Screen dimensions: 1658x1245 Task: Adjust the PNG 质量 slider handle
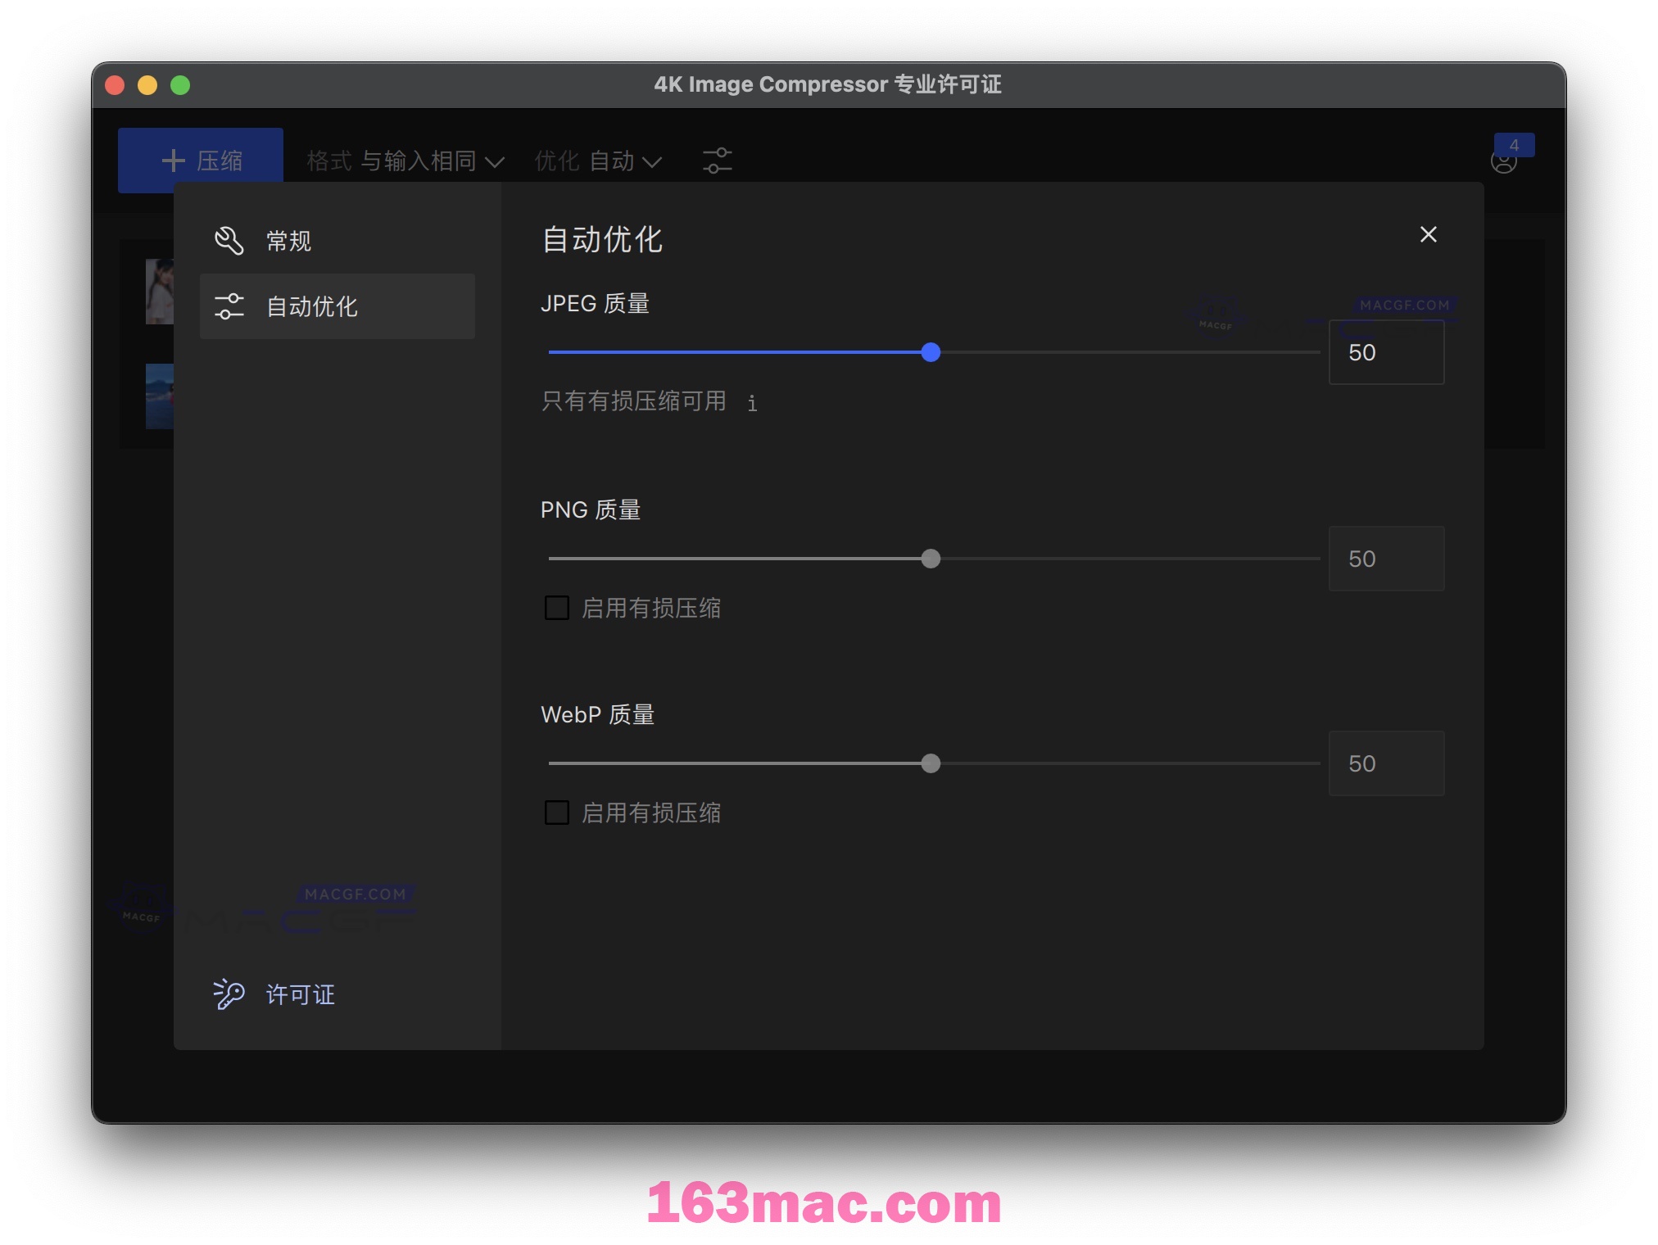coord(931,559)
